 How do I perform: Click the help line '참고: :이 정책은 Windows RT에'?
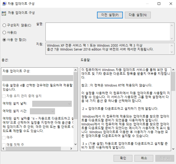117,85
